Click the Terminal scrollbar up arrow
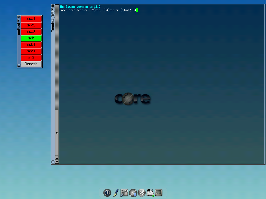The width and height of the screenshot is (266, 199). point(57,158)
